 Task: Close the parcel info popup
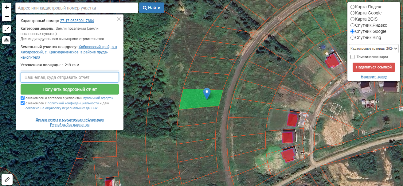(x=119, y=19)
